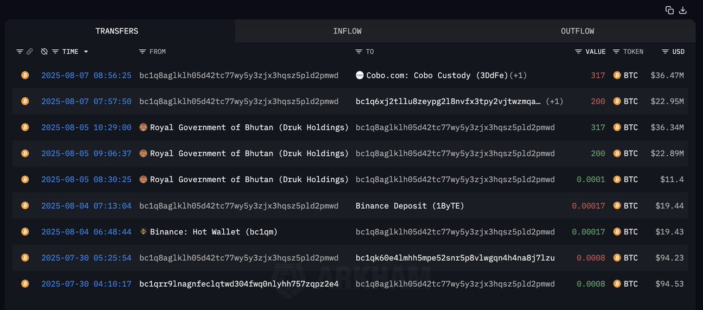
Task: Open Binance Deposit (1ByTE) entity
Action: 411,206
